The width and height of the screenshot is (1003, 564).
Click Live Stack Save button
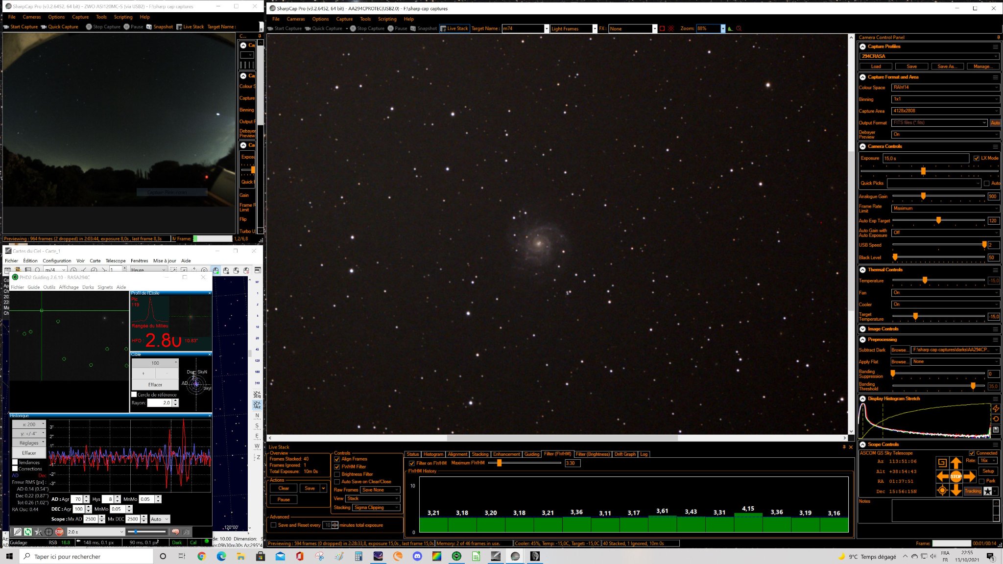tap(310, 488)
